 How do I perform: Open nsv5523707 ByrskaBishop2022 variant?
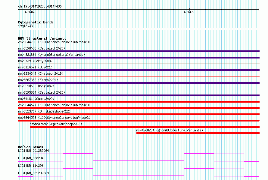tap(44, 111)
